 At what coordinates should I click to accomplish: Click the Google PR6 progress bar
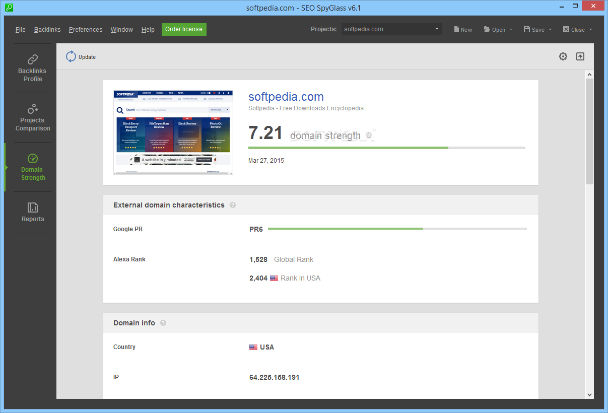(397, 229)
